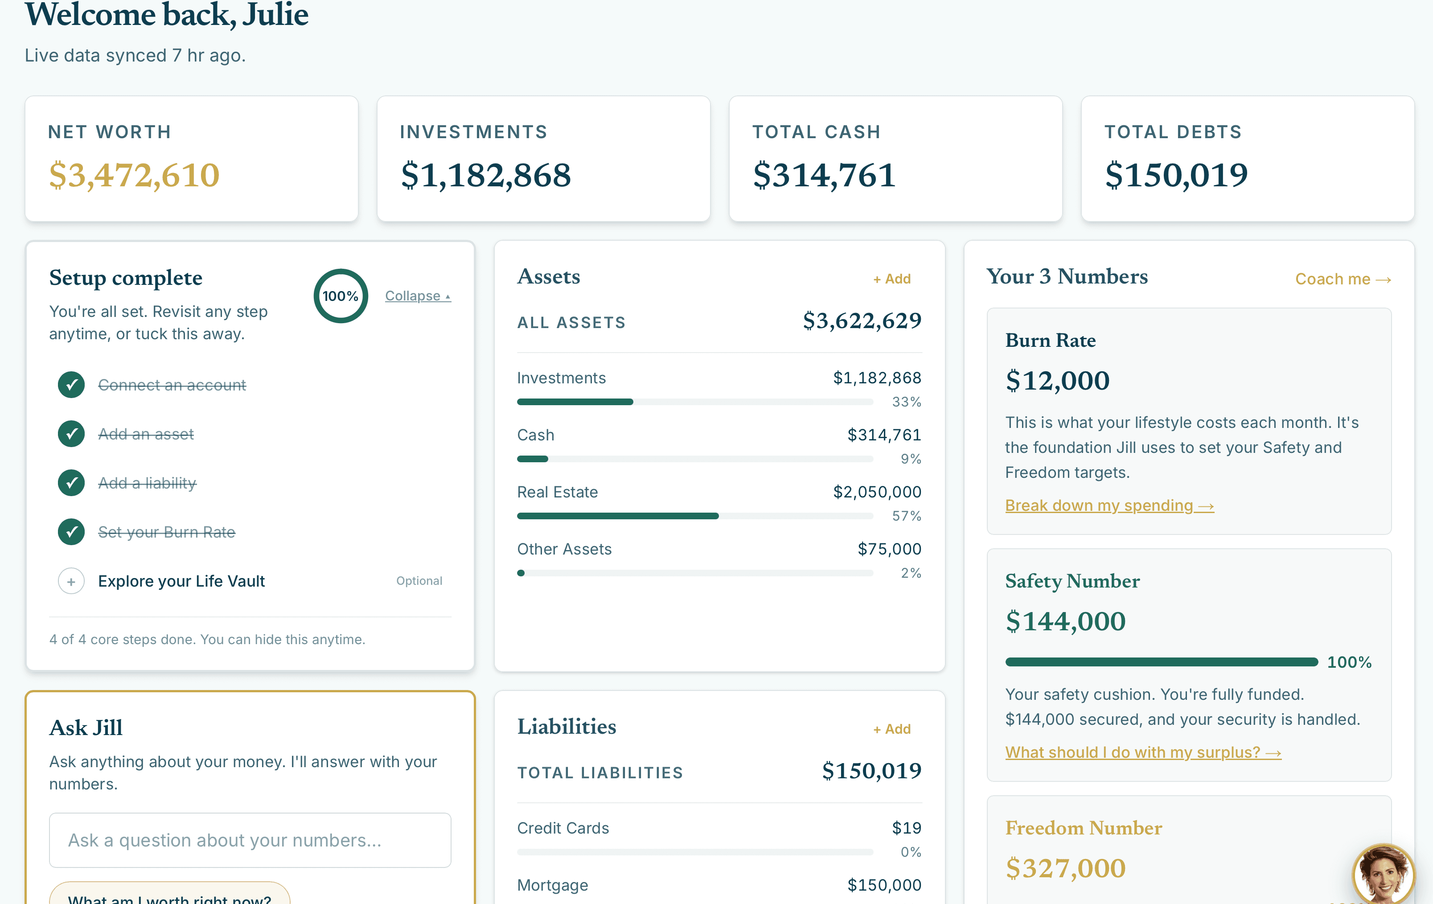The image size is (1433, 904).
Task: Click the Credit Cards liability row label
Action: 563,828
